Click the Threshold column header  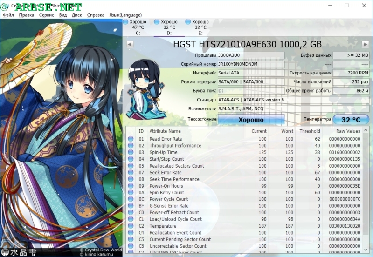coord(309,131)
